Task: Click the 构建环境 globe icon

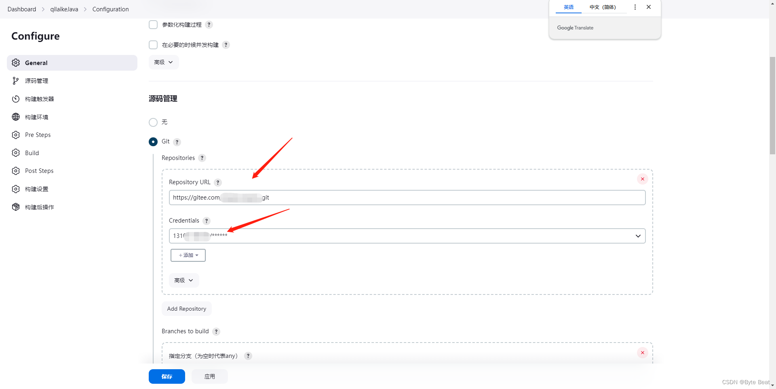Action: click(x=16, y=117)
